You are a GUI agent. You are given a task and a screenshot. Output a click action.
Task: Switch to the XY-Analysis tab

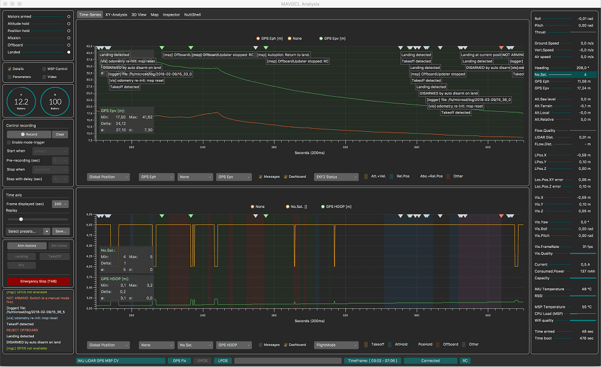pos(116,14)
